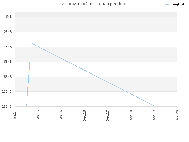Click the Jan.15 x-axis label
This screenshot has height=142, width=189.
click(x=38, y=115)
